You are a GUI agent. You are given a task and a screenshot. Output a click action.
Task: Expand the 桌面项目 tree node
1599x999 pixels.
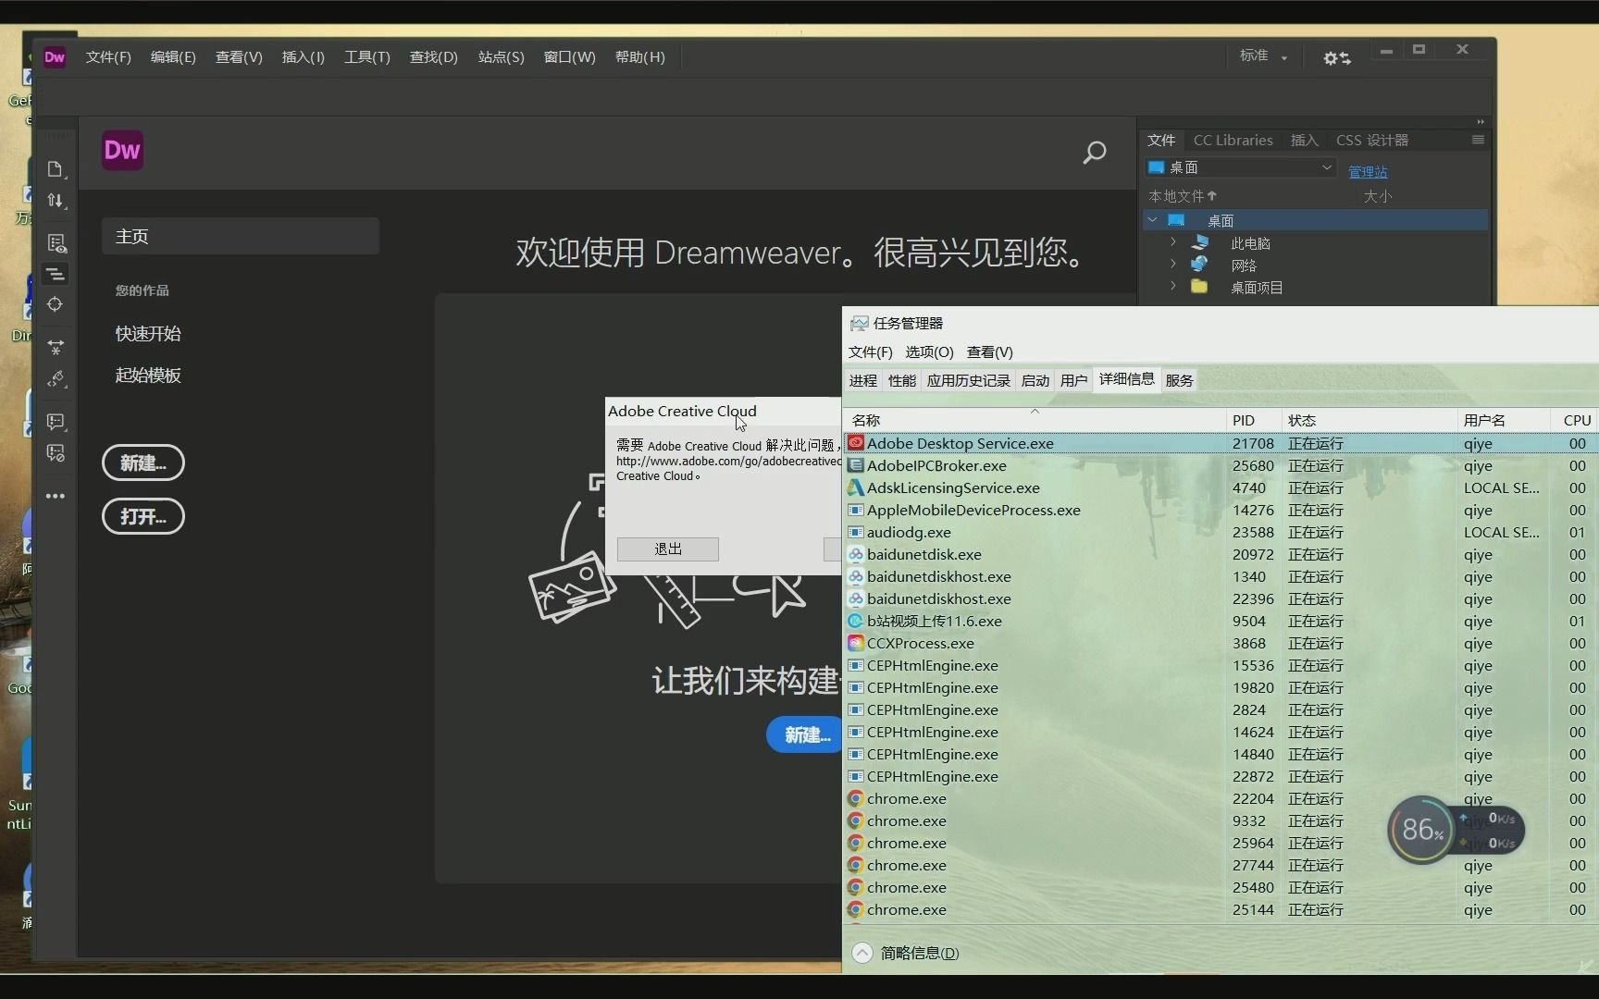coord(1173,287)
